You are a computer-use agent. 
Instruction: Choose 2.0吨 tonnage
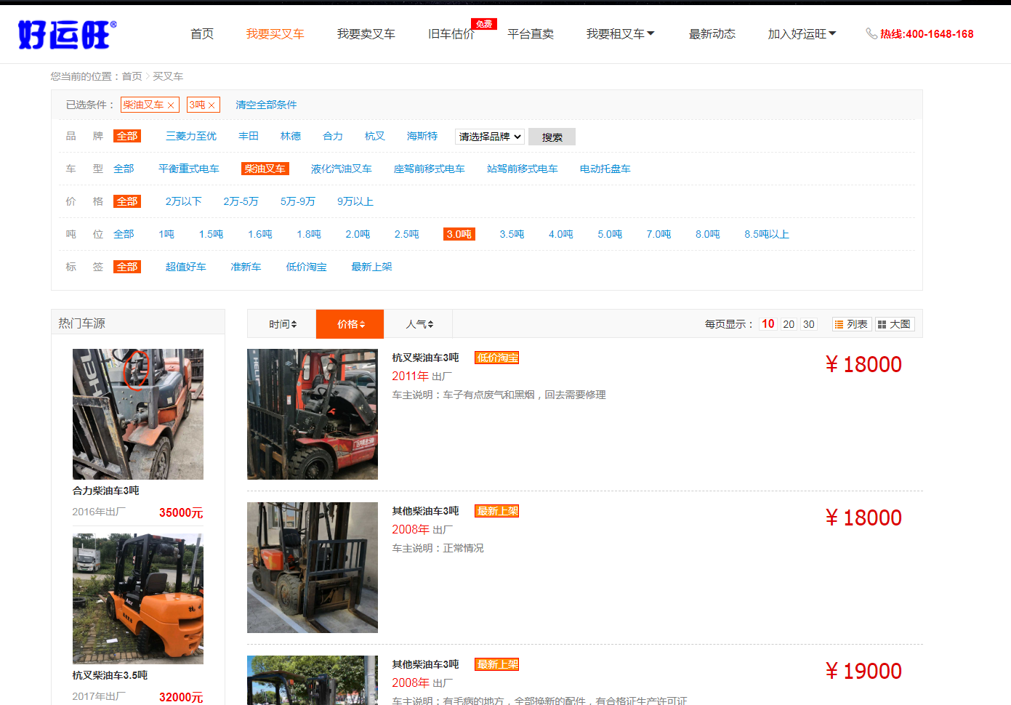358,234
